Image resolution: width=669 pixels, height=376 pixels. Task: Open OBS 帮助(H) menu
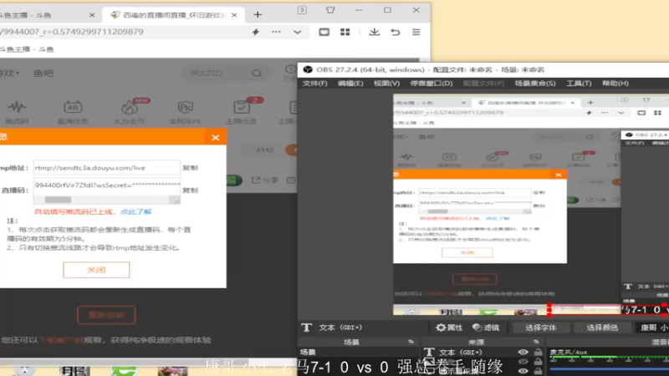point(615,84)
